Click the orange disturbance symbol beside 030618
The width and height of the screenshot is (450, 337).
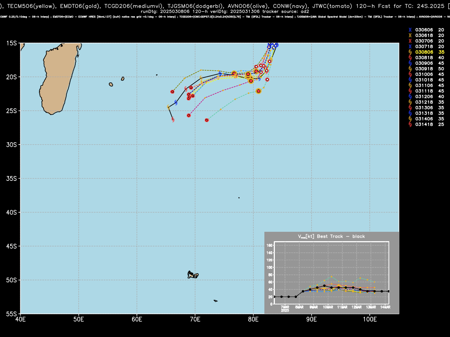pos(410,35)
